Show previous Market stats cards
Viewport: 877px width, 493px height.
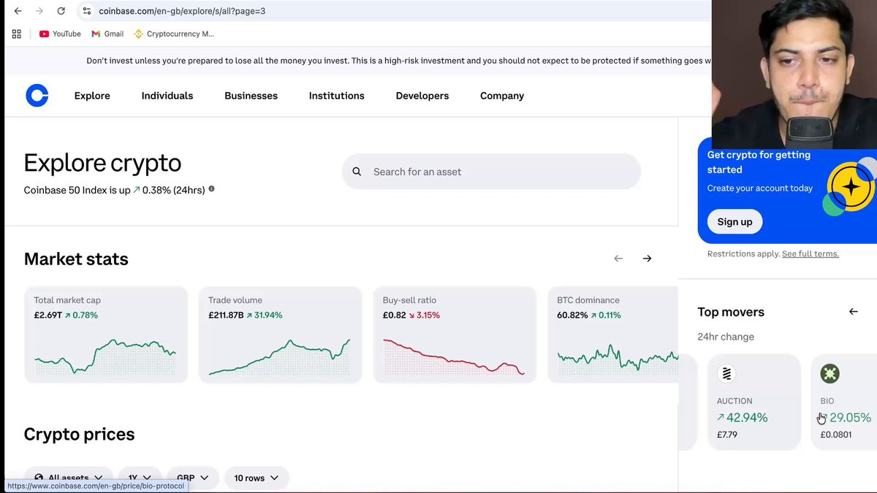click(x=618, y=259)
